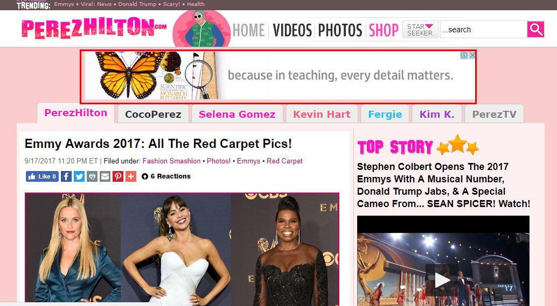557x306 pixels.
Task: Select the Kevin Hart tab
Action: 322,114
